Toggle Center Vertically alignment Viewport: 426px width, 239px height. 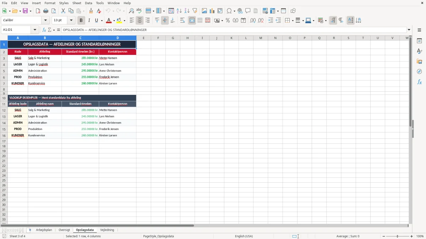(165, 21)
